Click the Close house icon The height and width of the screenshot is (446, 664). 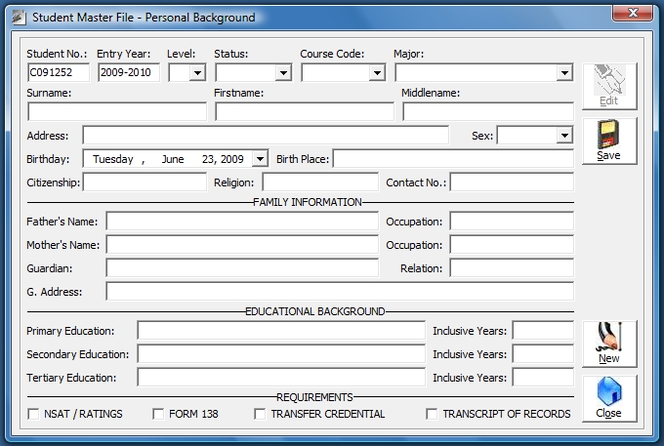[x=609, y=391]
